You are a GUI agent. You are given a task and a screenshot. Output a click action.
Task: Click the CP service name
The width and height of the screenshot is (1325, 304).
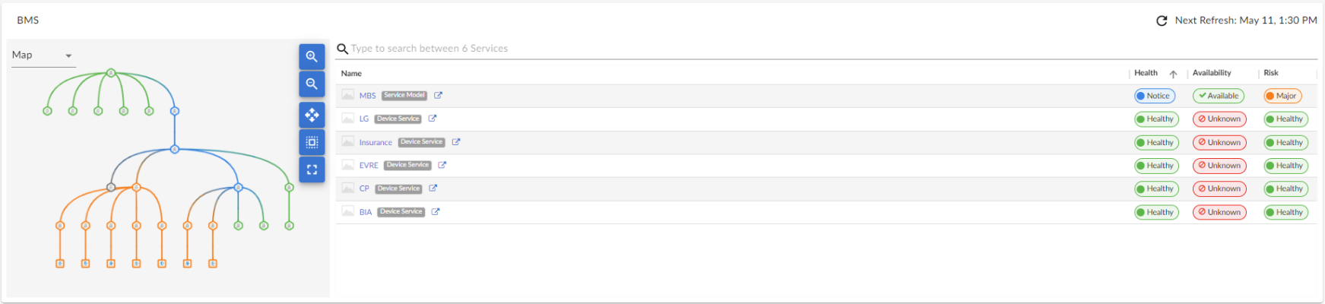pyautogui.click(x=364, y=188)
